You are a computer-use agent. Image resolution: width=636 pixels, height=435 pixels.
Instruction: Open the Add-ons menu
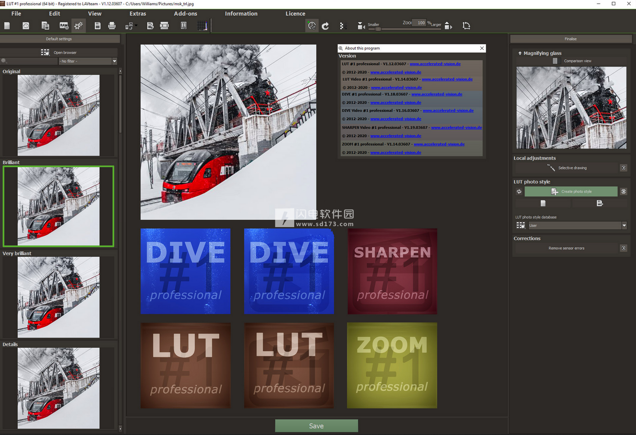pyautogui.click(x=185, y=13)
